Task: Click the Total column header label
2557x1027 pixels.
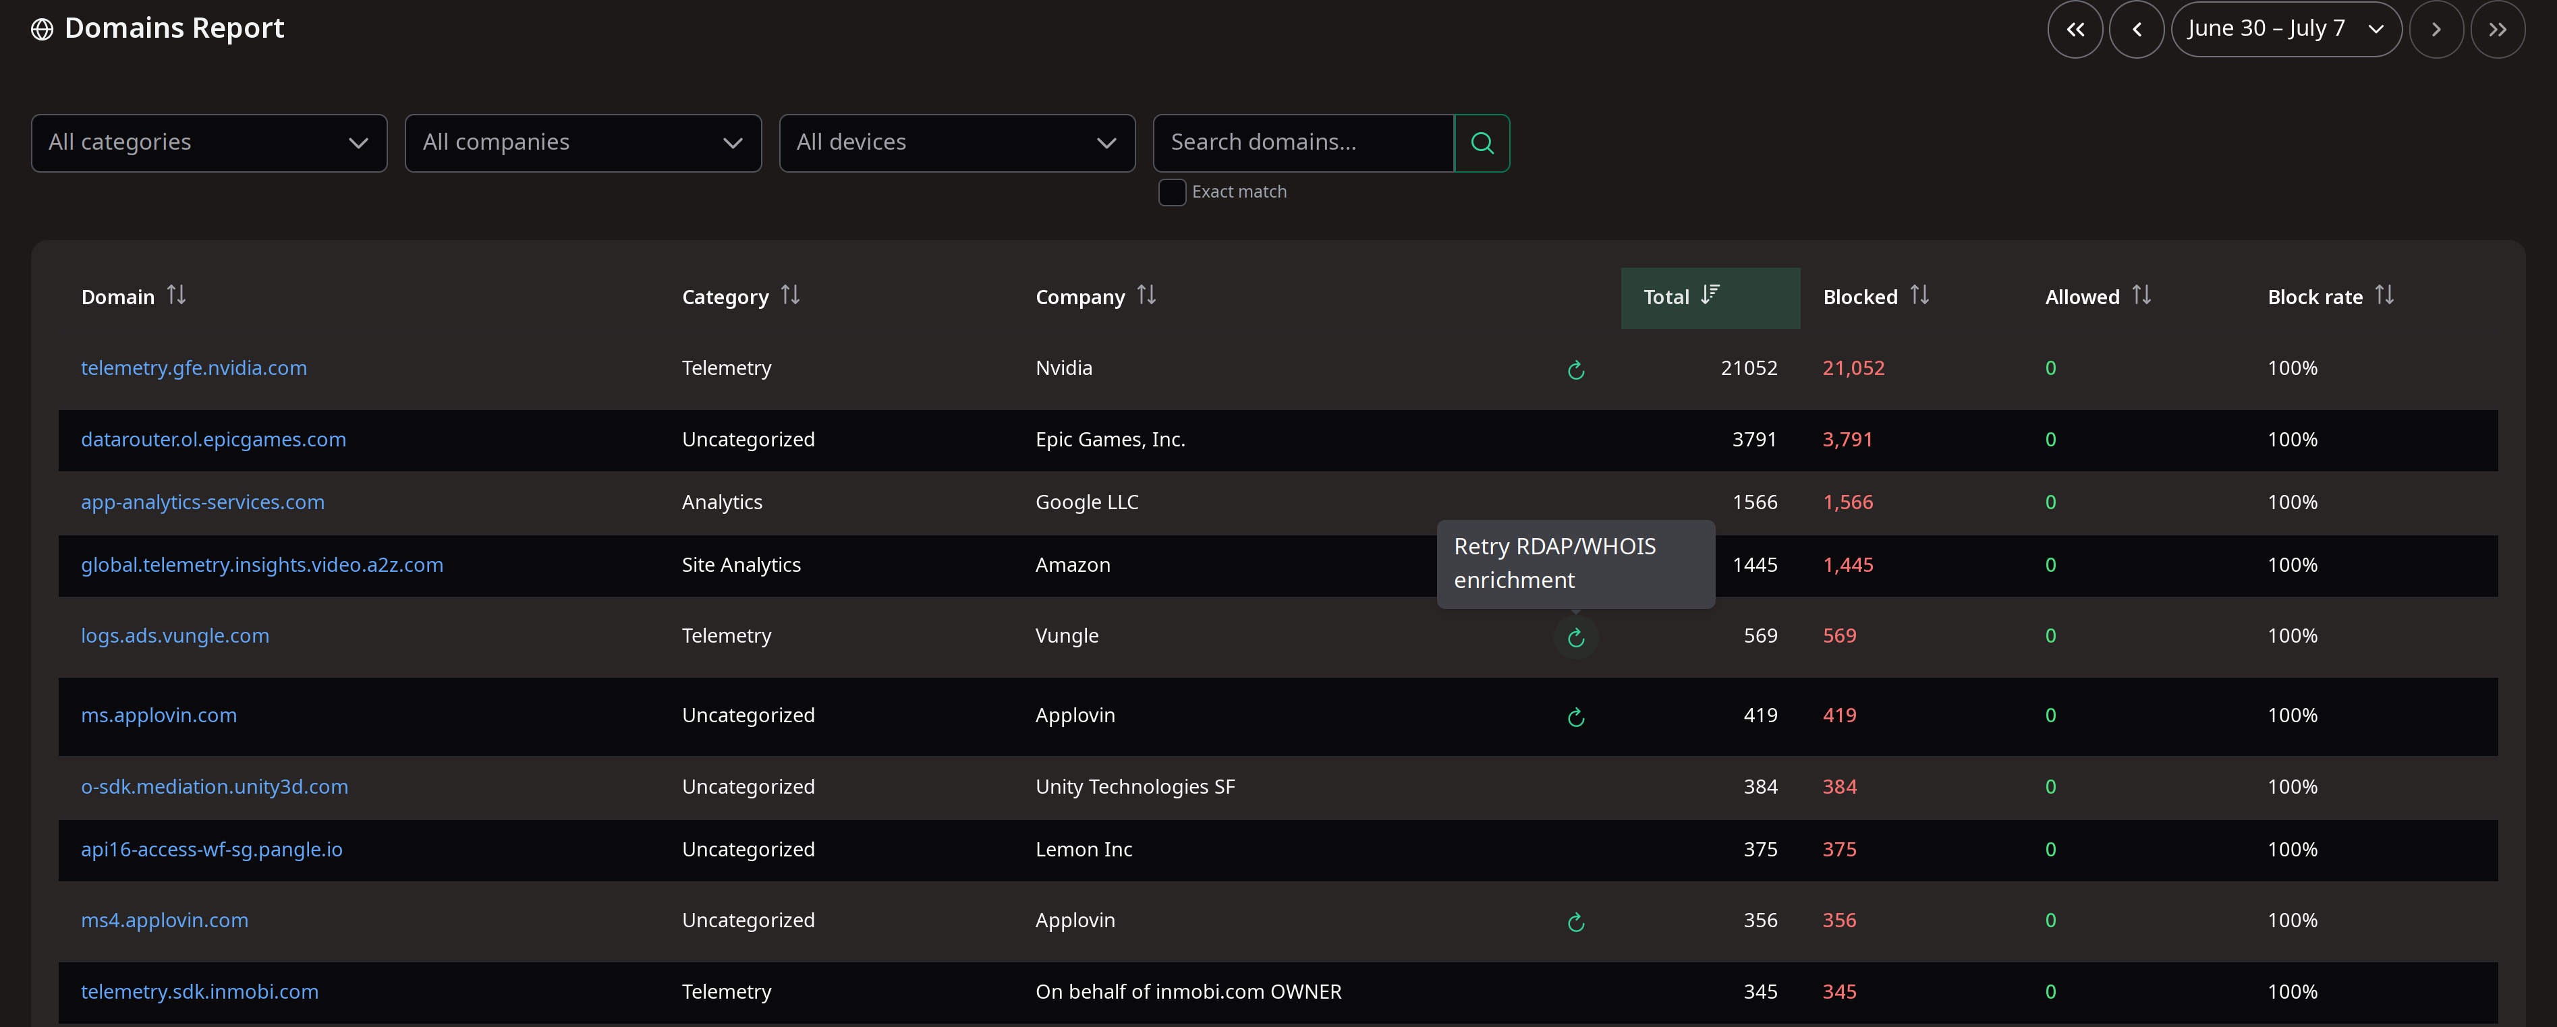Action: pos(1666,297)
